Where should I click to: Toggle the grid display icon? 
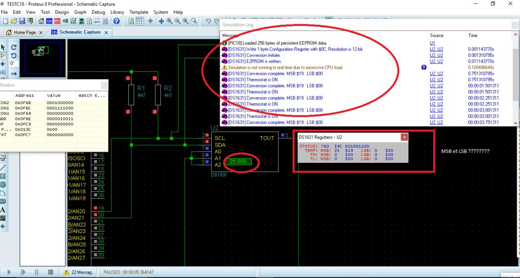139,21
